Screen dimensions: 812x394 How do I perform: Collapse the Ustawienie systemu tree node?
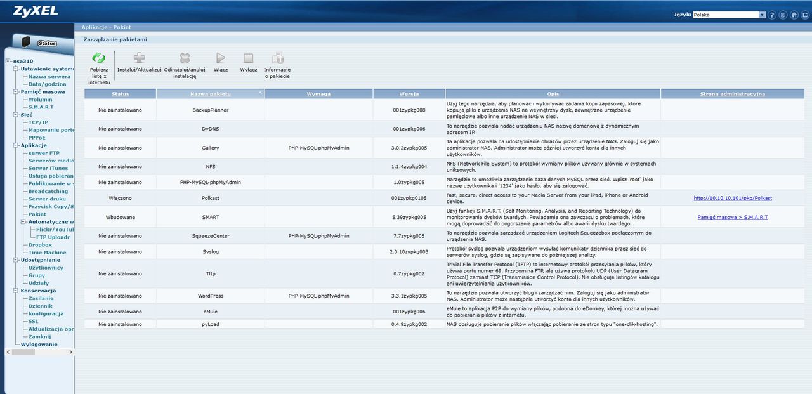15,69
